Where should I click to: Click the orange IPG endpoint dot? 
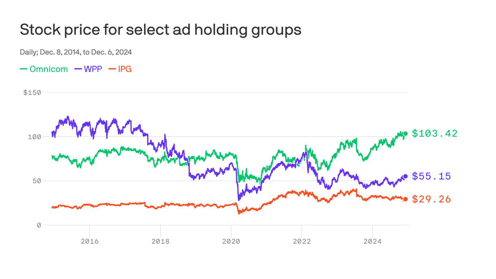point(406,199)
